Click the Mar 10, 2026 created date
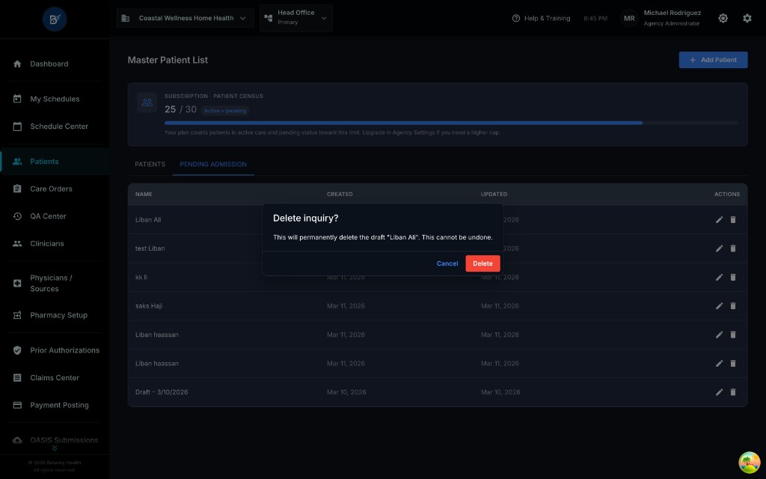Image resolution: width=766 pixels, height=479 pixels. [346, 392]
